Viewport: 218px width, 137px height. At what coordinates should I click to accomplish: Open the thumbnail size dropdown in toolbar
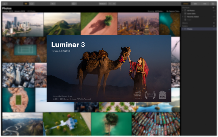(x=103, y=4)
